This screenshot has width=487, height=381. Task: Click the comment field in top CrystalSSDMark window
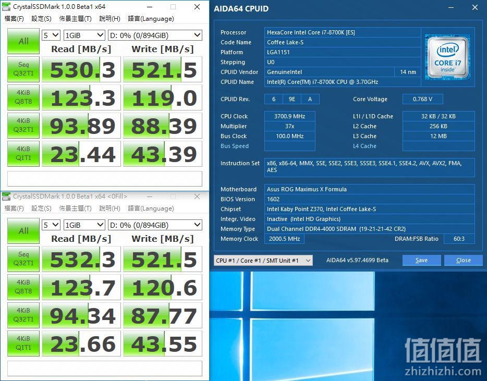coord(105,179)
